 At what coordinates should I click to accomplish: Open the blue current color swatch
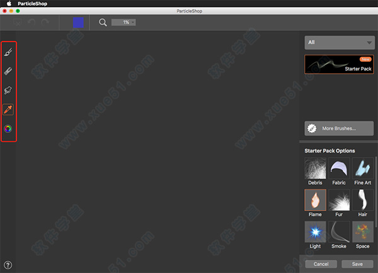tap(78, 23)
